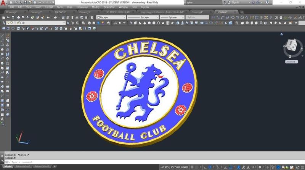305x170 pixels.
Task: Toggle Object snap tracking in status bar
Action: coord(225,167)
